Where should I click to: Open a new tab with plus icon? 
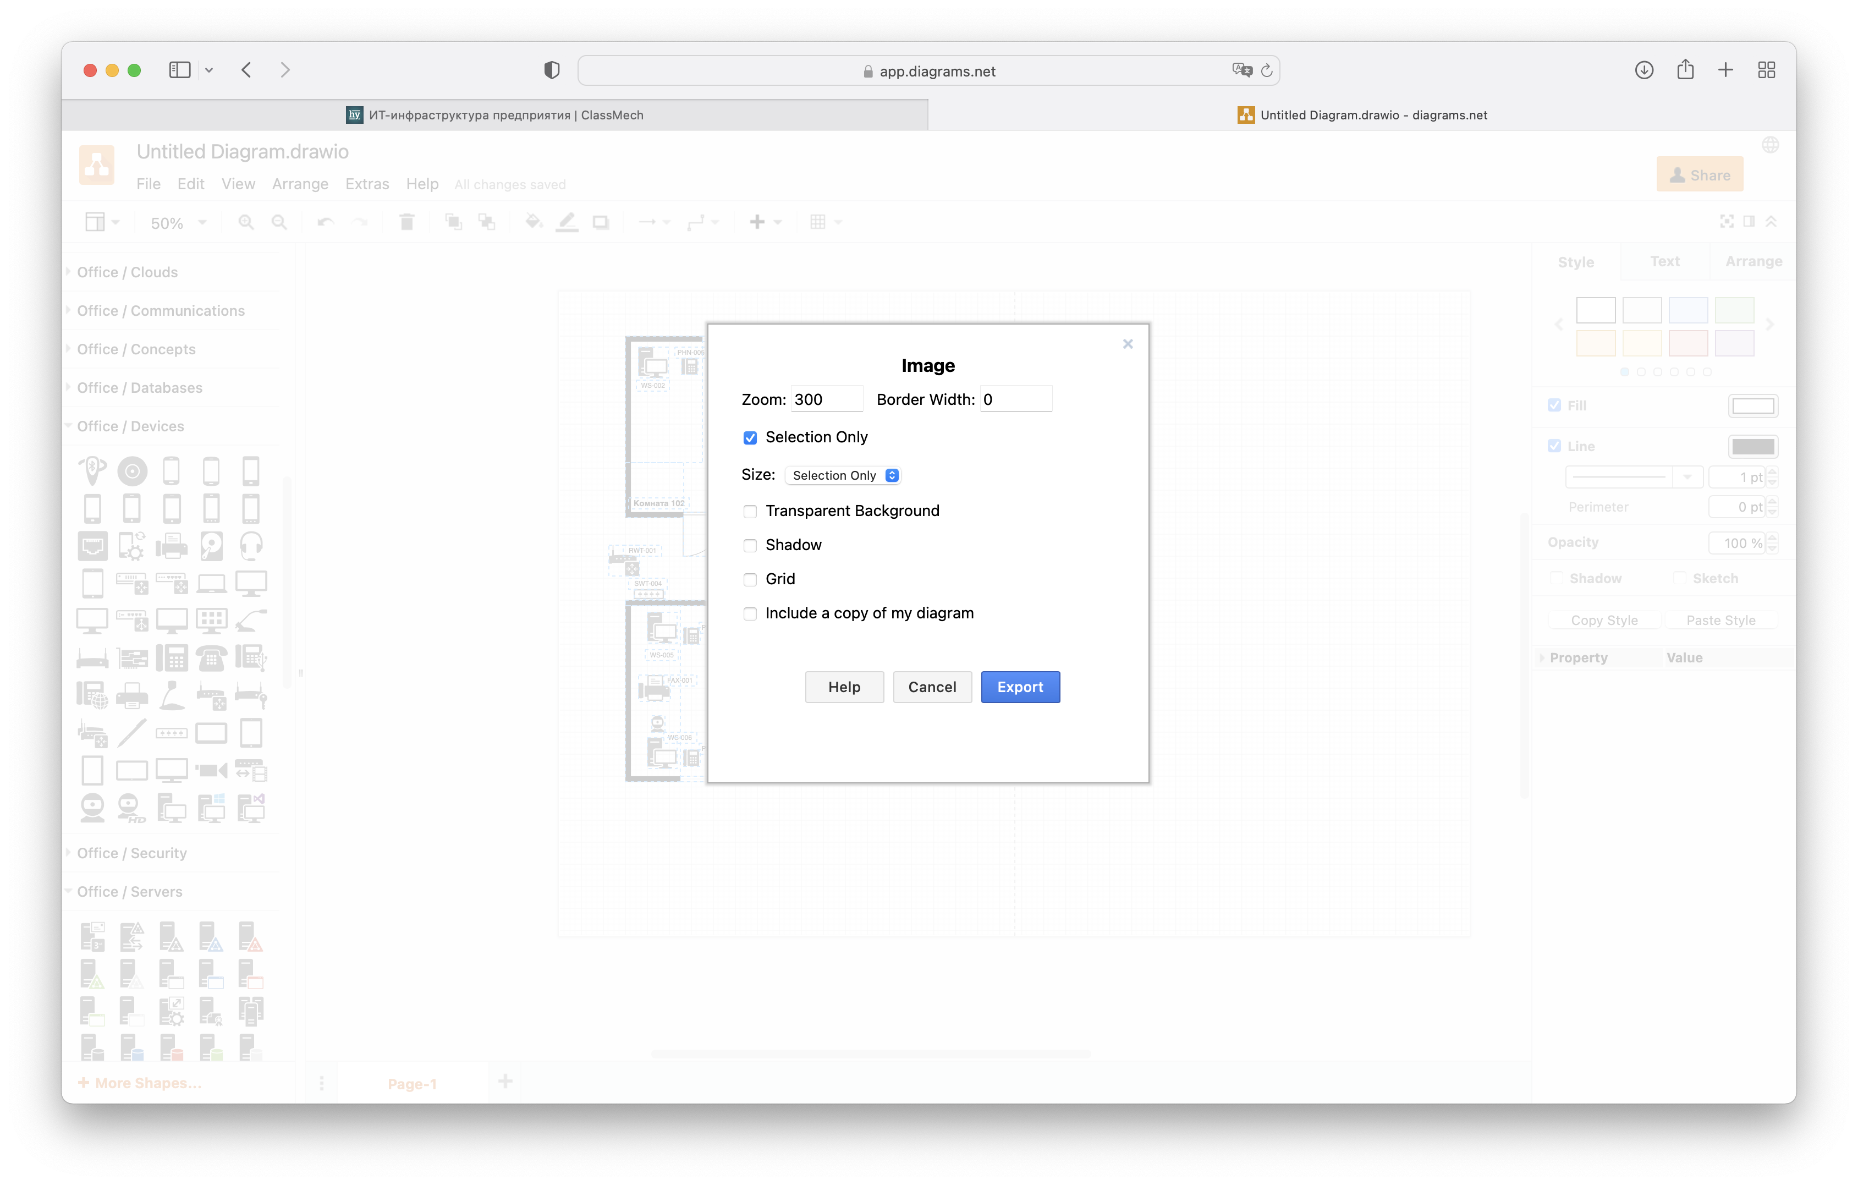[x=1726, y=70]
